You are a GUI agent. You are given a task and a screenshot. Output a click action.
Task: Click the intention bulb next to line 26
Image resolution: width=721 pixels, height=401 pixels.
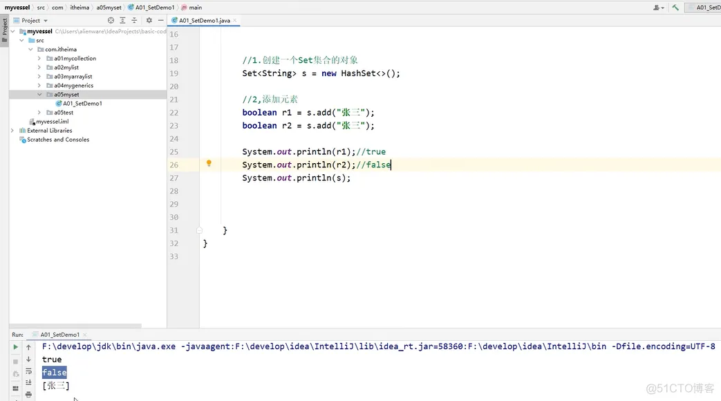209,164
